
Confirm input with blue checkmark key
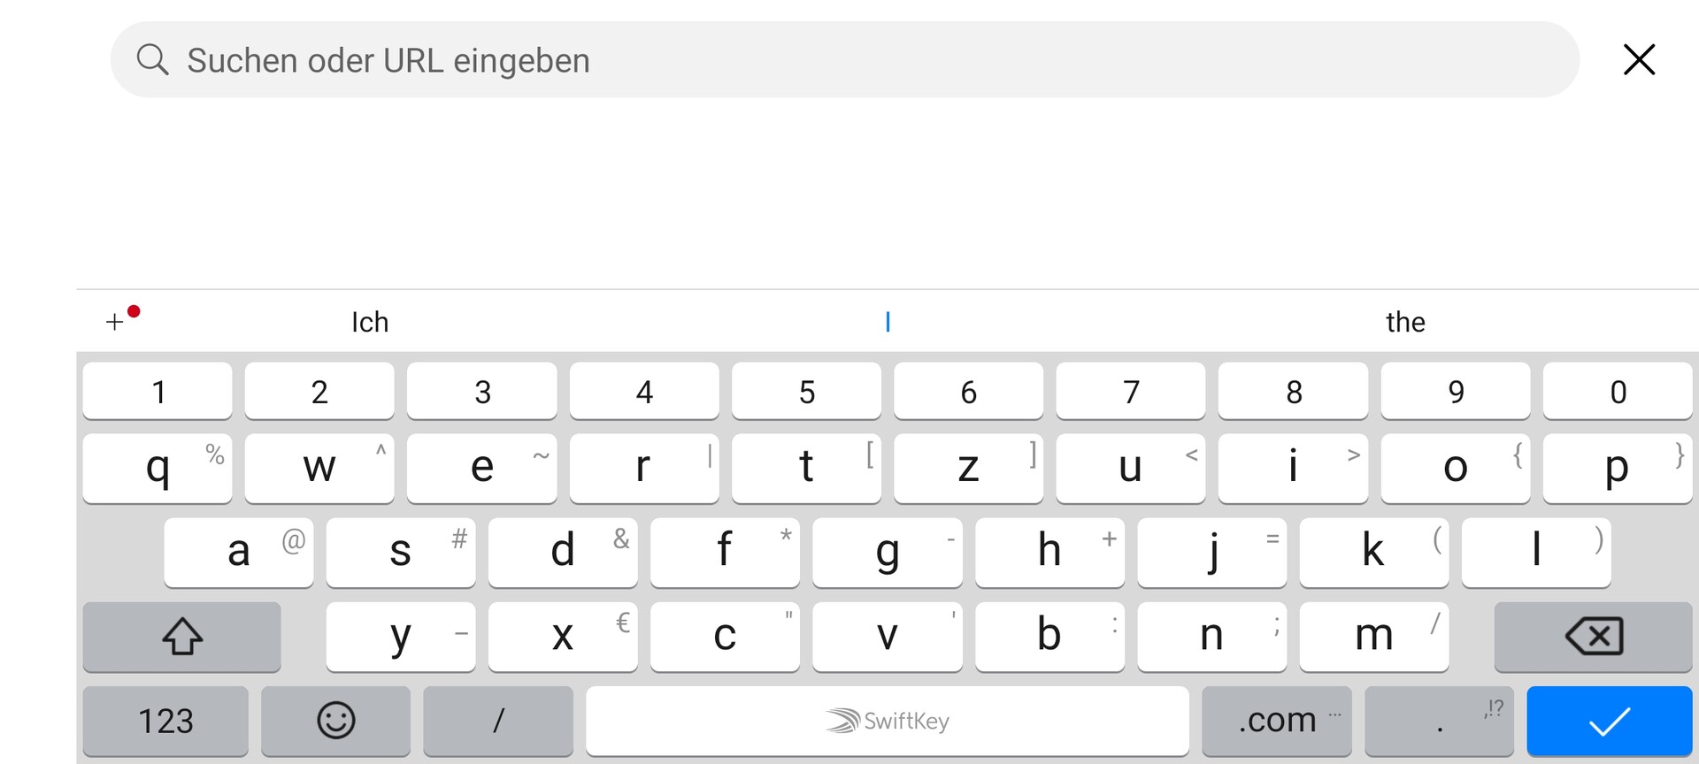(1609, 721)
